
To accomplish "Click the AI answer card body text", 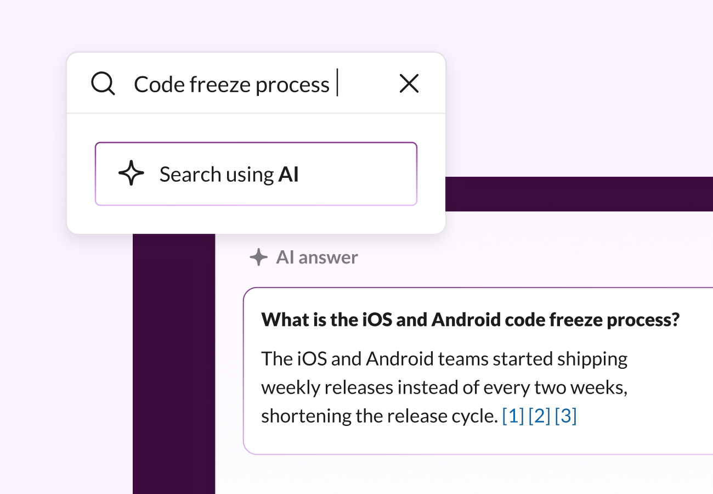I will 444,387.
